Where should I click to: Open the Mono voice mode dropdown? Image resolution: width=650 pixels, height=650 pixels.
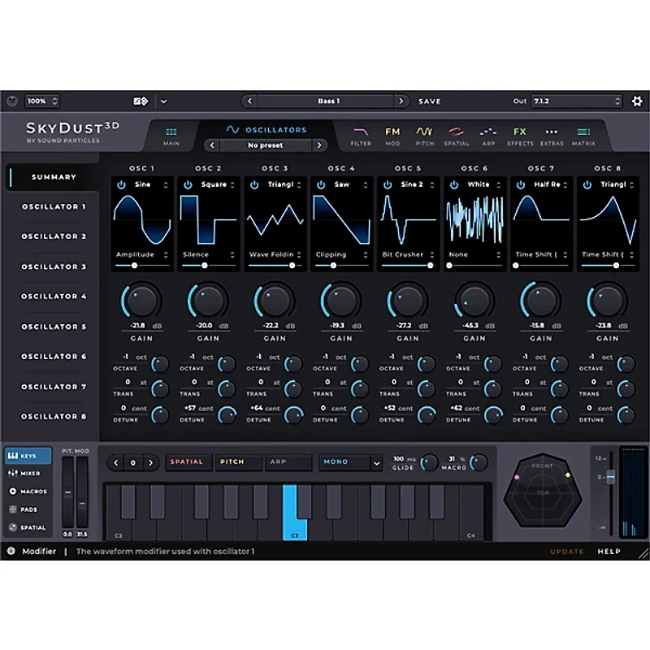pyautogui.click(x=349, y=461)
